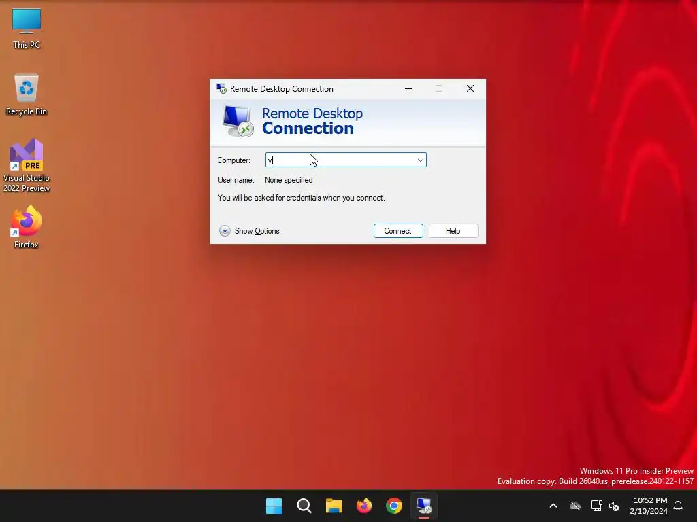The width and height of the screenshot is (697, 522).
Task: Close the Remote Desktop Connection window
Action: pyautogui.click(x=470, y=89)
